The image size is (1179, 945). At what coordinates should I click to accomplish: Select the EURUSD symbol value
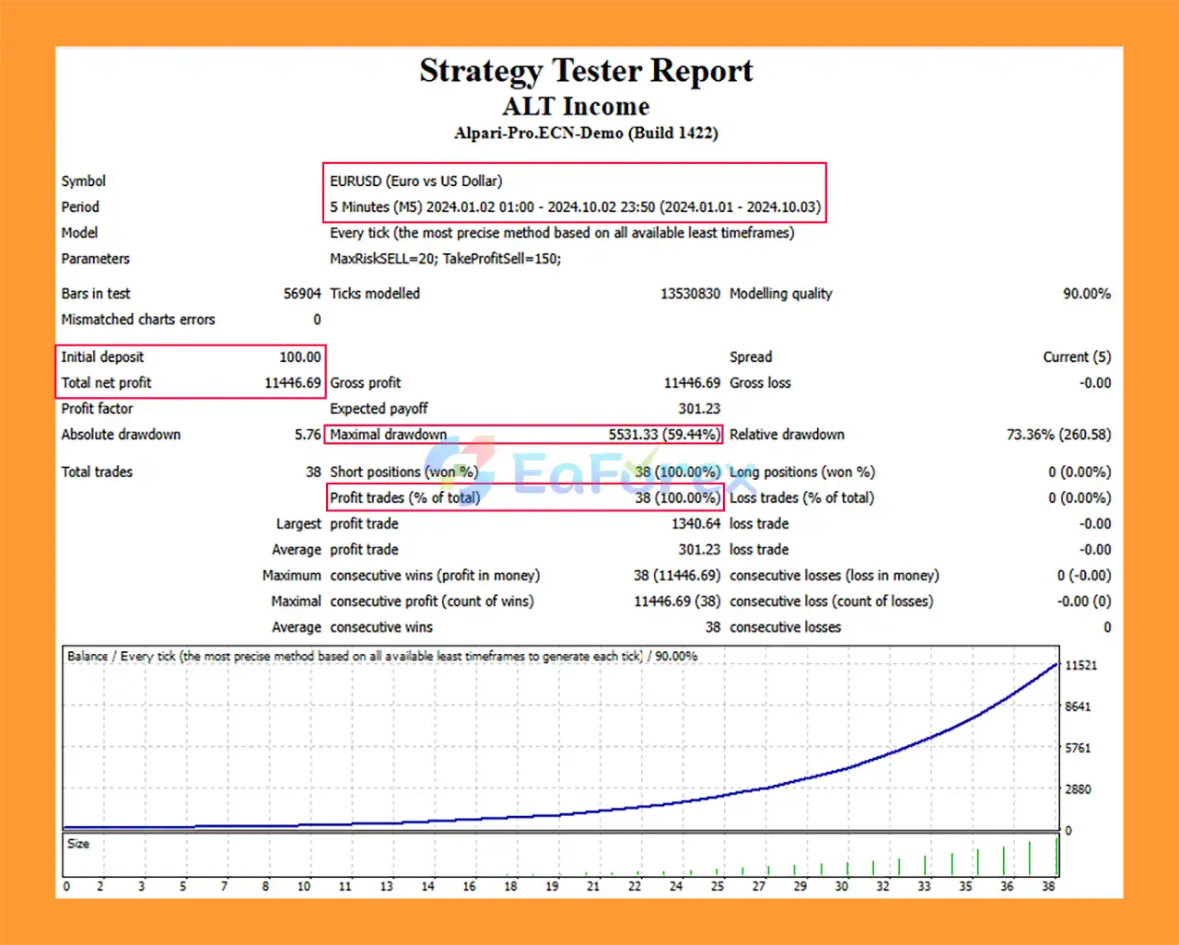point(415,181)
